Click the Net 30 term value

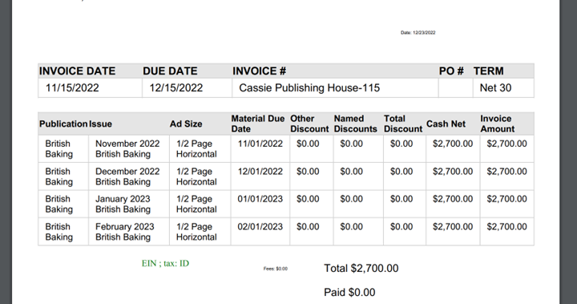[x=495, y=87]
